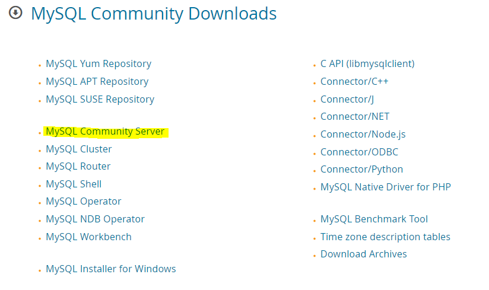Open the C API (libmysqlclient) link
The image size is (489, 290).
[x=367, y=64]
